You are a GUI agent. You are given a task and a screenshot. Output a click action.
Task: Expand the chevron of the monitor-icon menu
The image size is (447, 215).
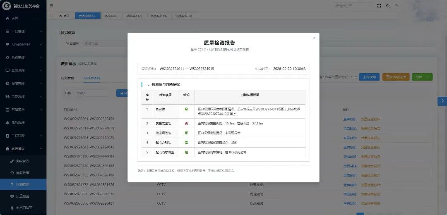(41, 70)
